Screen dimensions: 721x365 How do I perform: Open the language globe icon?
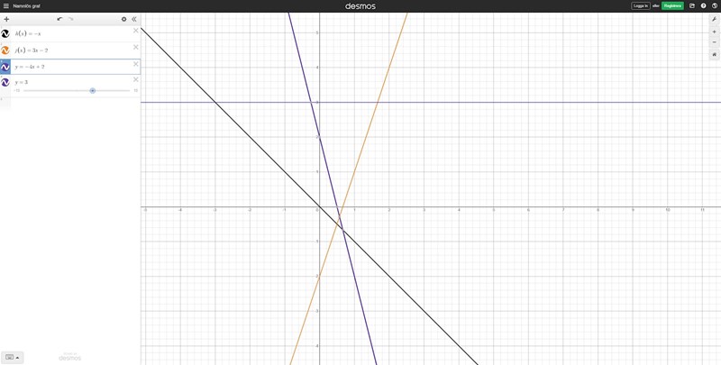[x=714, y=5]
